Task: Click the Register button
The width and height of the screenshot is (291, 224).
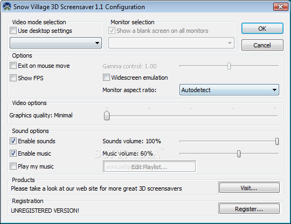Action: pos(250,208)
